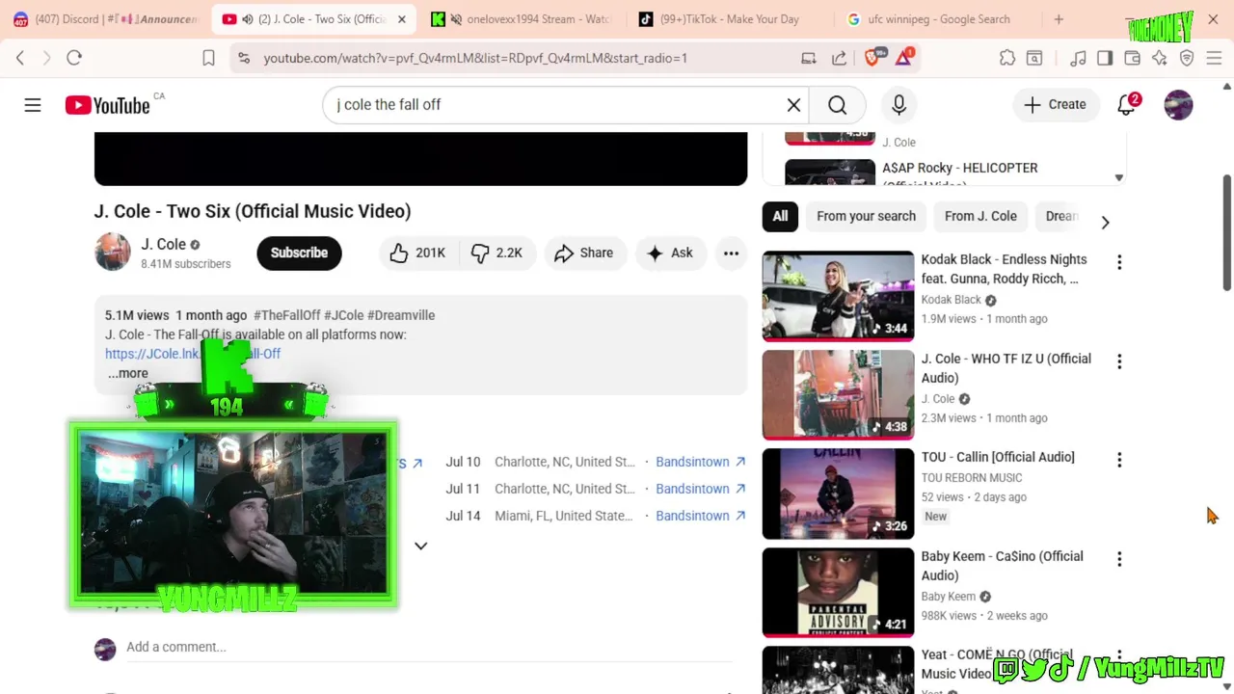This screenshot has width=1234, height=694.
Task: Click the #TheFallOff hashtag
Action: 286,315
